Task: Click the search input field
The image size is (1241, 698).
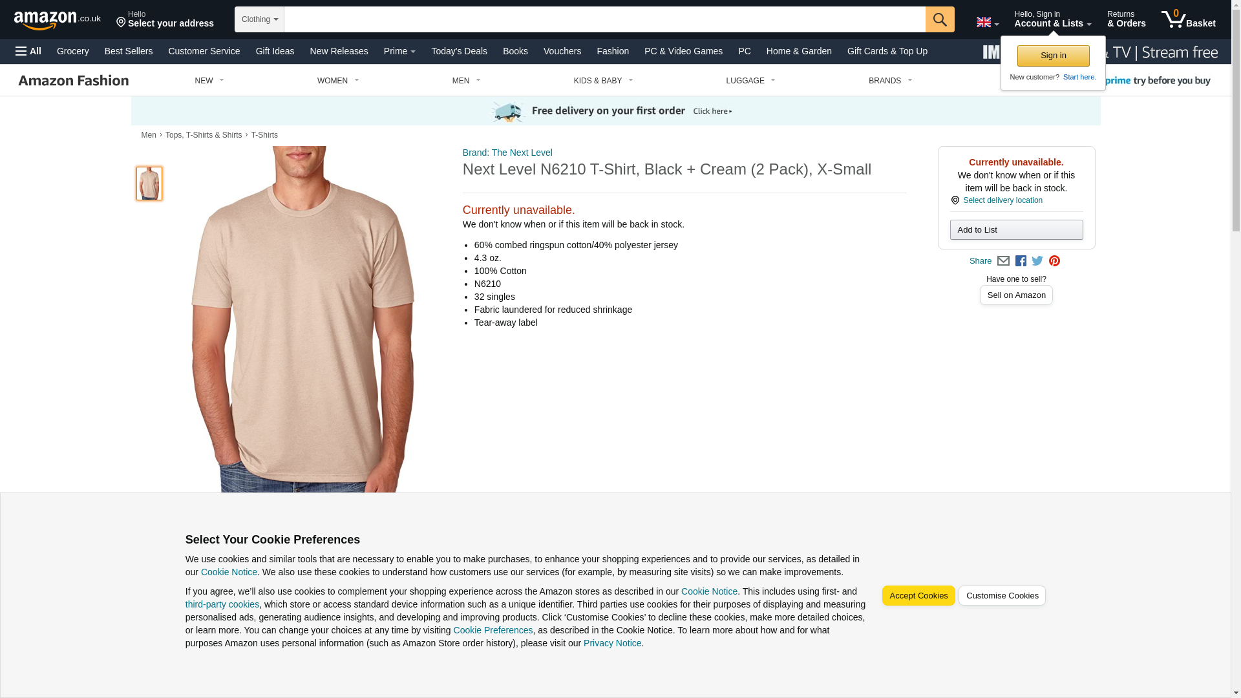Action: (604, 19)
